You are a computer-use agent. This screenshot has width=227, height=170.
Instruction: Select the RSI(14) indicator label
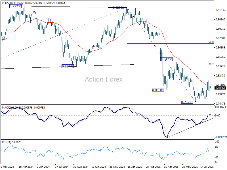[x=6, y=142]
